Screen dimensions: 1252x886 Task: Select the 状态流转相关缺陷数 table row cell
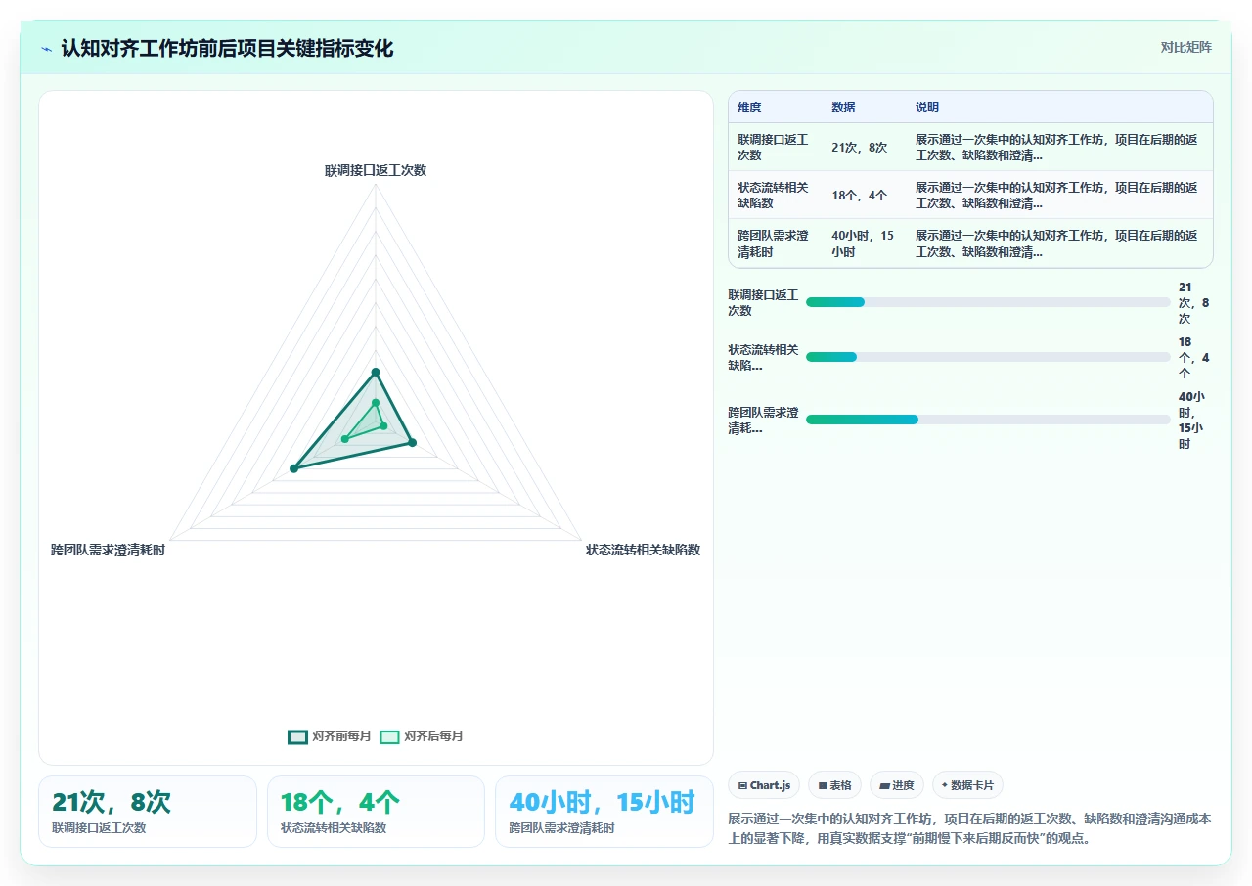coord(775,195)
